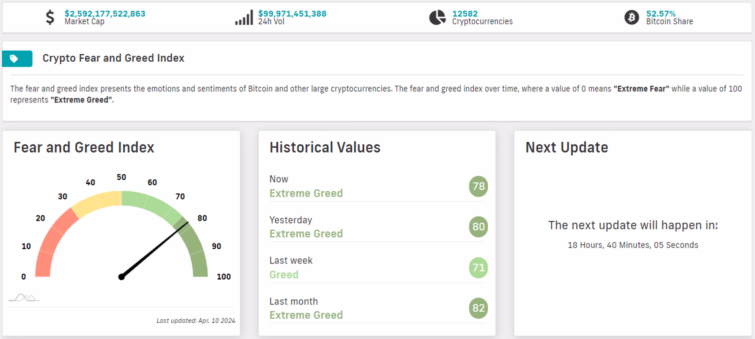The width and height of the screenshot is (755, 339).
Task: Click the Market Cap value $2,592,177,522,863
Action: coord(105,14)
